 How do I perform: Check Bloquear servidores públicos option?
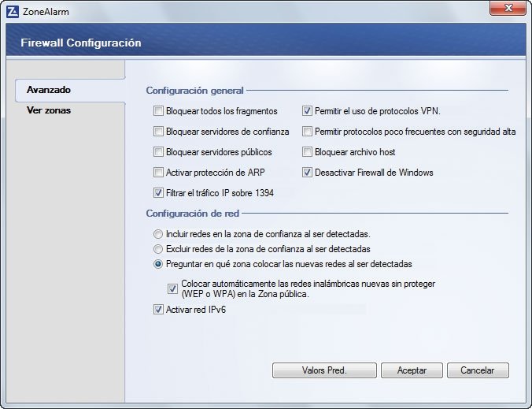[x=158, y=152]
